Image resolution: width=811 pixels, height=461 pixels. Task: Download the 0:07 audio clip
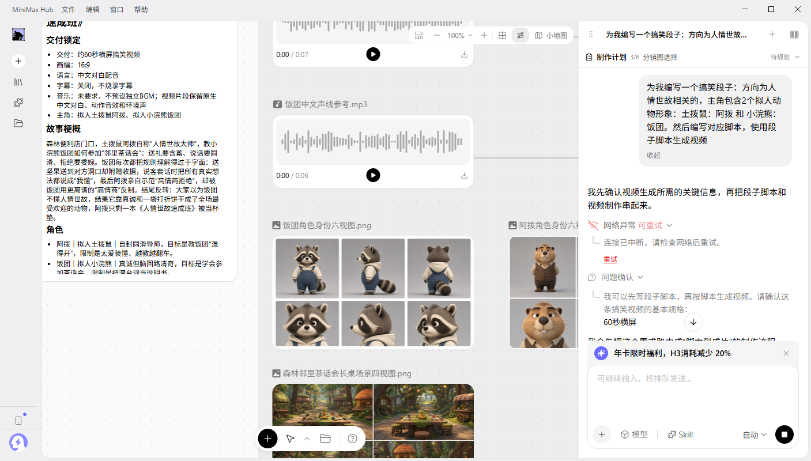click(464, 55)
